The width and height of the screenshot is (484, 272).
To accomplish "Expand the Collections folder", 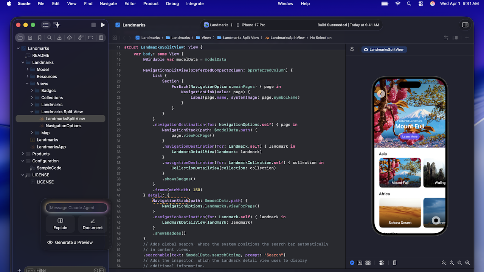I will (x=32, y=97).
